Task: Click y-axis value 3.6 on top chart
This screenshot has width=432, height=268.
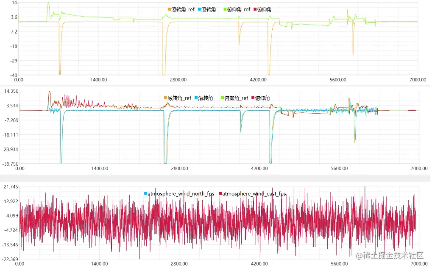Action: 14,17
